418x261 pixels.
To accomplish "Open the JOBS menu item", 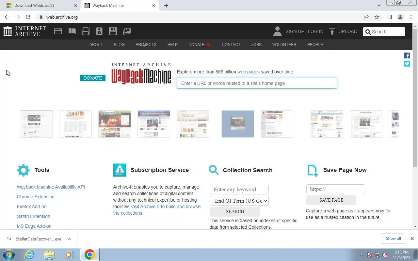I will pyautogui.click(x=256, y=44).
